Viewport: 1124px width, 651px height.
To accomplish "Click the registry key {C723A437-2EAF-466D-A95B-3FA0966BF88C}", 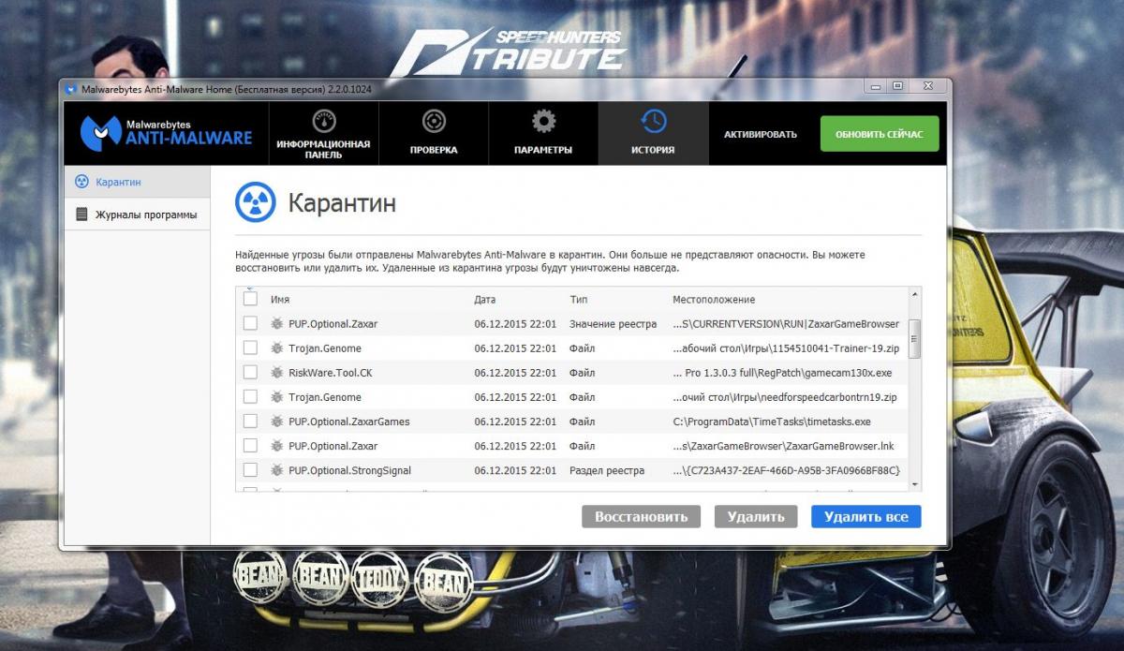I will [x=786, y=470].
